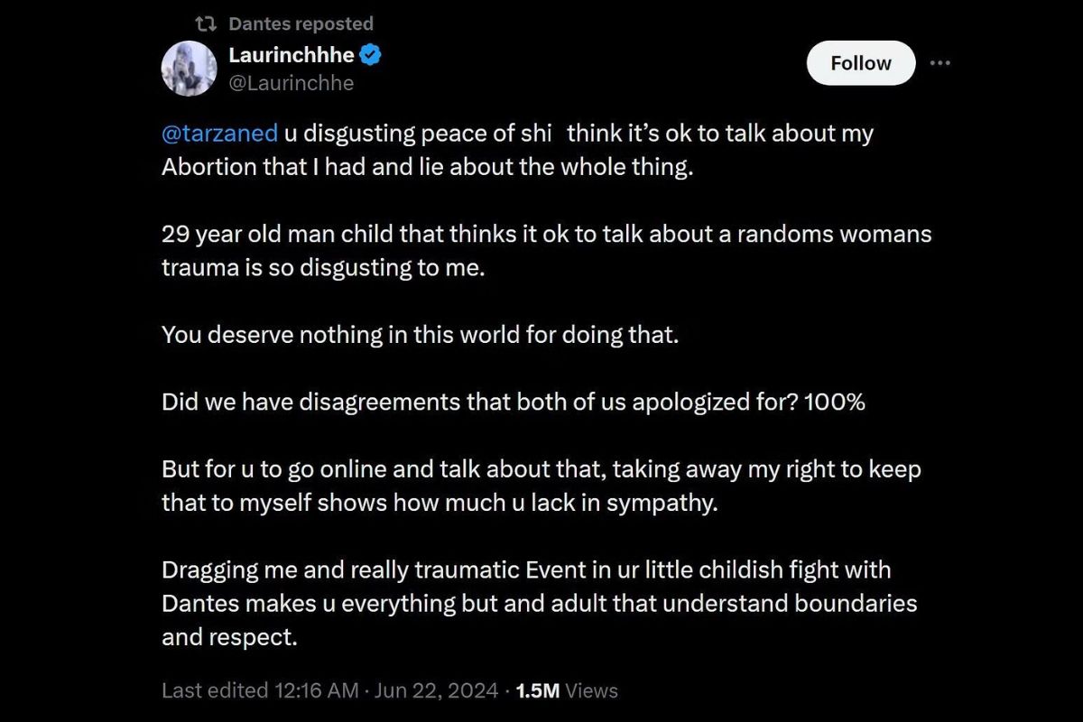This screenshot has height=722, width=1083.
Task: Click the "You deserve nothing" sentence
Action: point(420,335)
